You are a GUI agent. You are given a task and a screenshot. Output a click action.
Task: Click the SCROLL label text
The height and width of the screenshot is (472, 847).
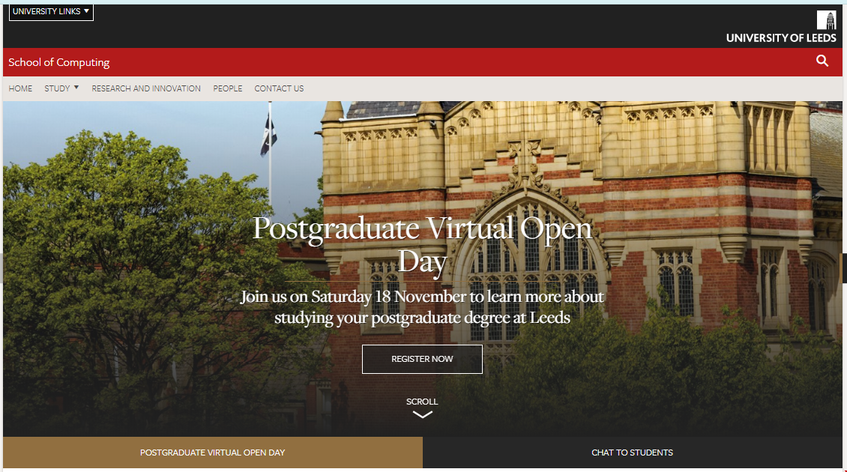(x=423, y=402)
